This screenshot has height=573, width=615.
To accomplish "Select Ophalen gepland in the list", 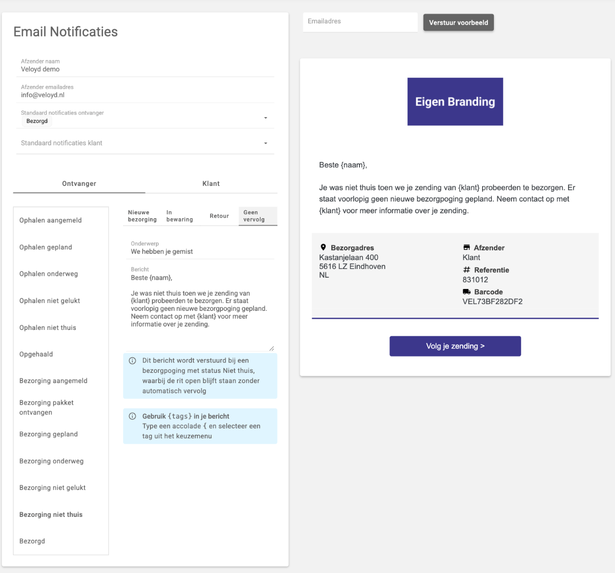I will point(61,247).
